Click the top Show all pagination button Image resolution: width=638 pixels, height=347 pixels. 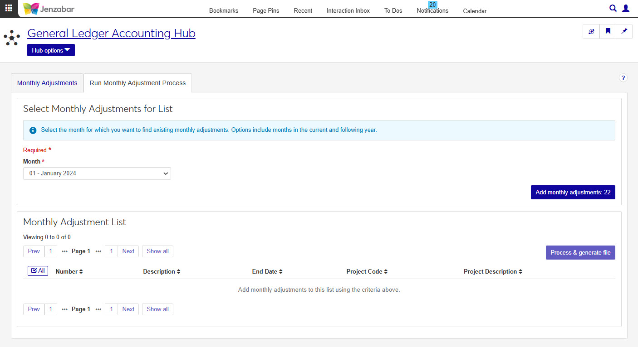(x=157, y=251)
